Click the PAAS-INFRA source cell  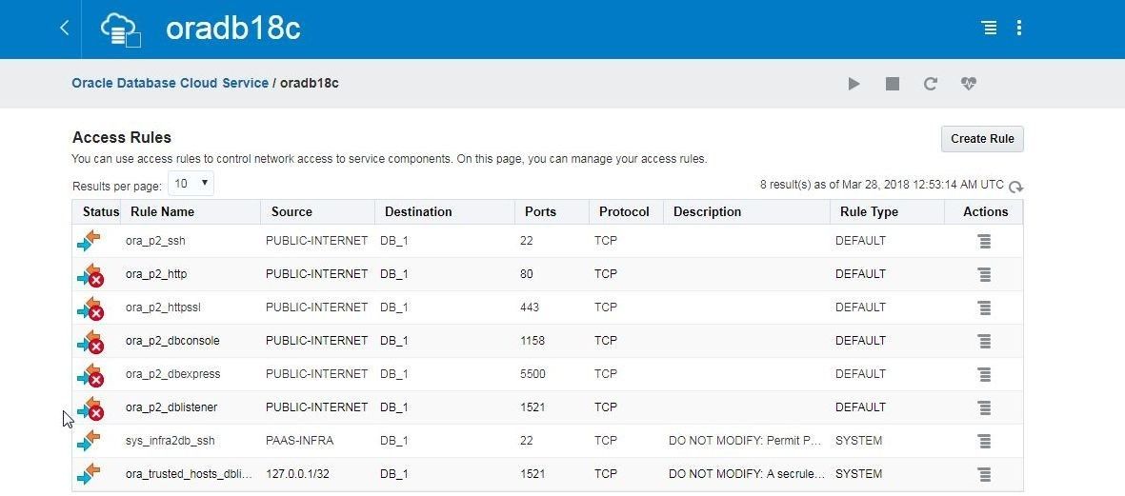(x=299, y=441)
